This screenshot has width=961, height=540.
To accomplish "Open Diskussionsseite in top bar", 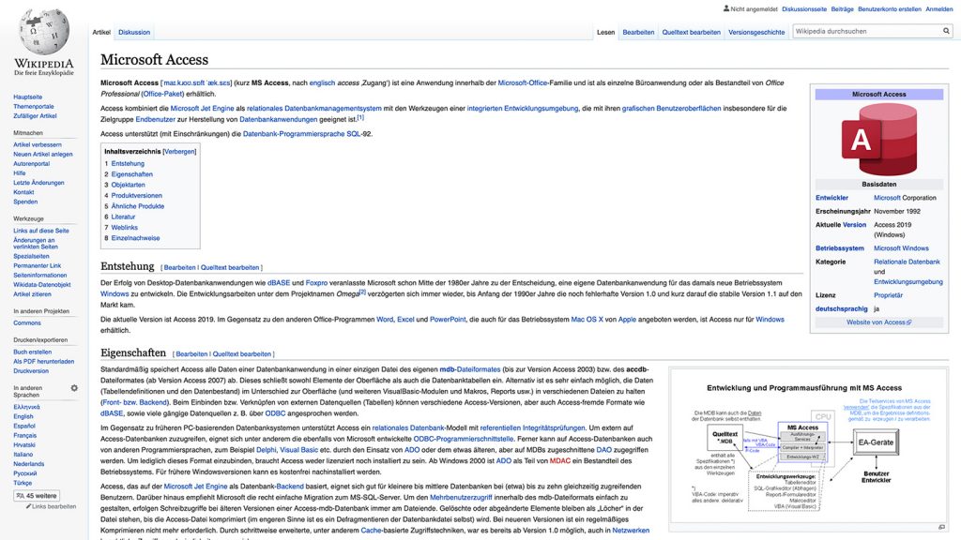I will [804, 9].
